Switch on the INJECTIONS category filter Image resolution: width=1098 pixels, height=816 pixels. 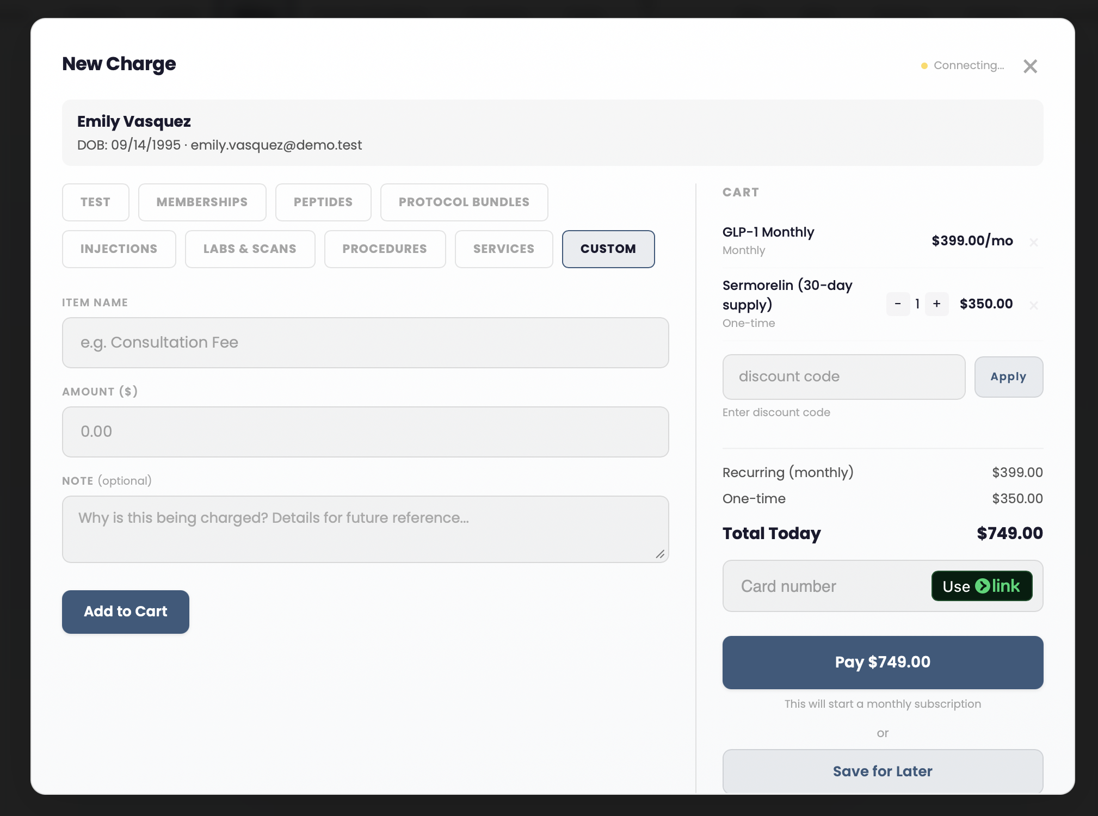tap(119, 249)
